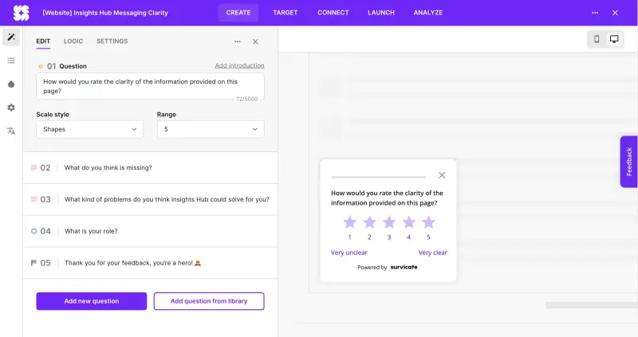Click the radio icon for question 04
The height and width of the screenshot is (337, 638).
34,231
